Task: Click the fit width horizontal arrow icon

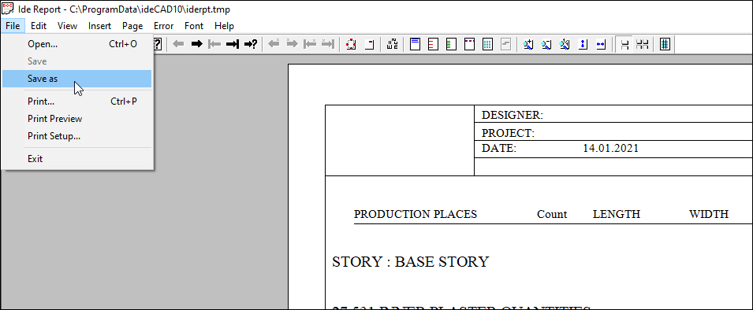Action: click(601, 45)
